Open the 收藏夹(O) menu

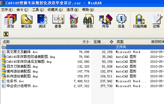[55, 10]
